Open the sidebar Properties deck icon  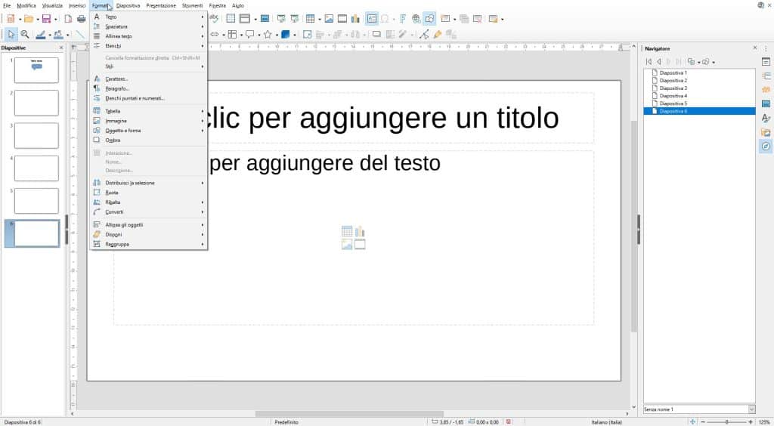[x=766, y=62]
